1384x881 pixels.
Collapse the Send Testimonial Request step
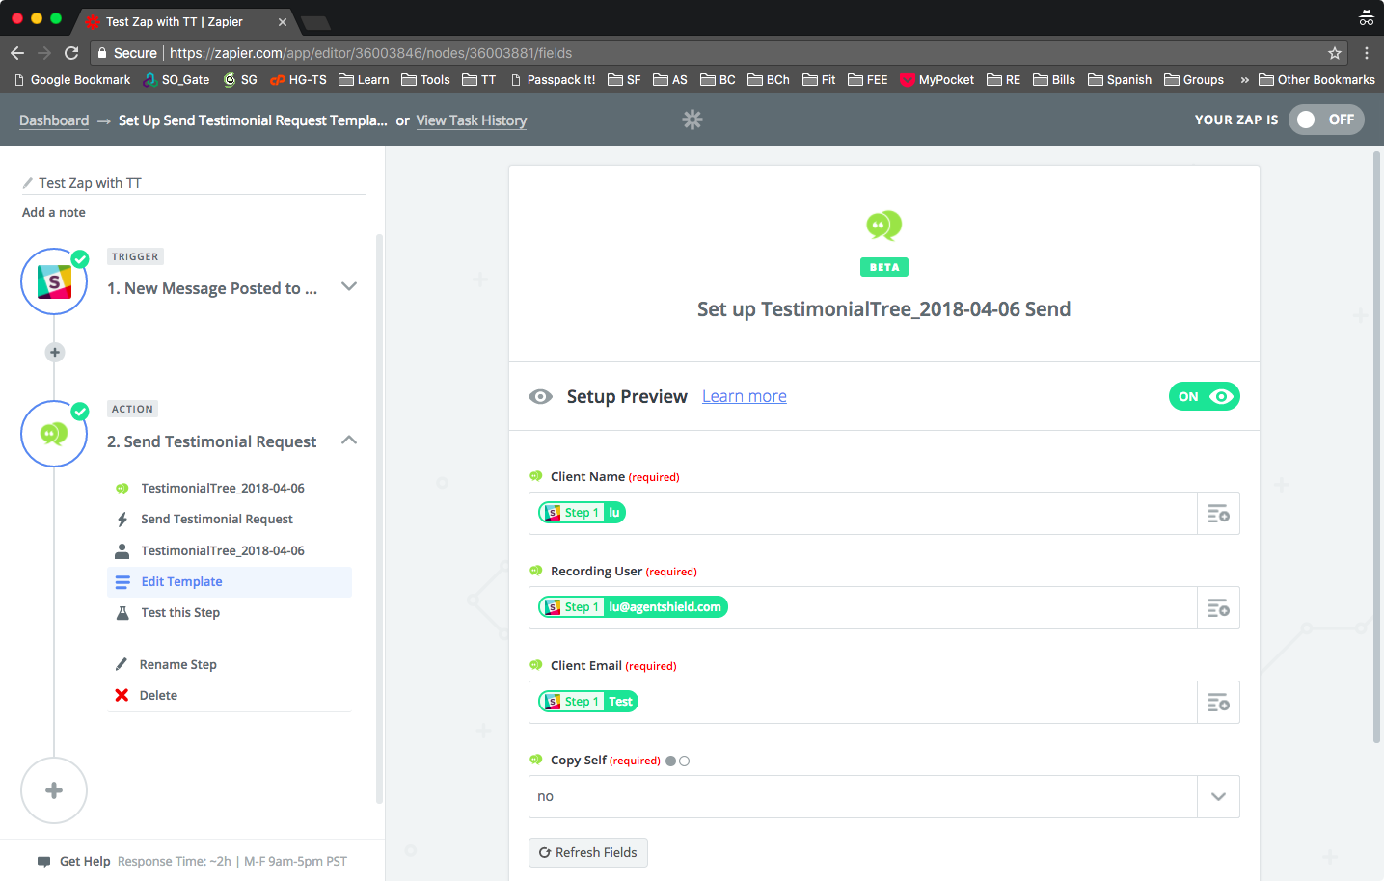pos(349,440)
